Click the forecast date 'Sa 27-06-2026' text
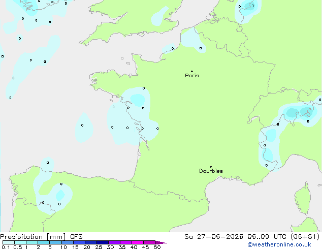Image resolution: width=322 pixels, height=249 pixels. pyautogui.click(x=214, y=237)
